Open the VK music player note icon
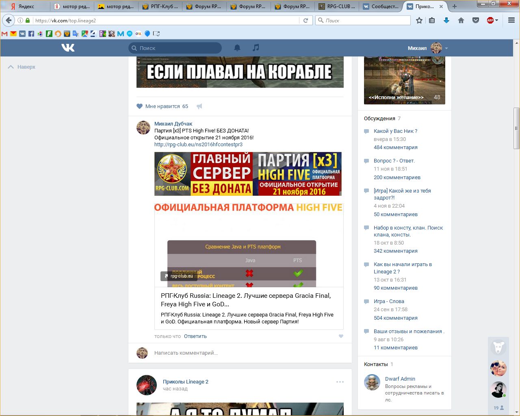Screen dimensions: 520x416 (x=256, y=48)
